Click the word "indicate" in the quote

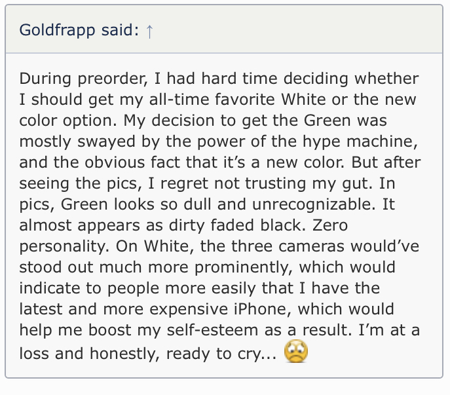pyautogui.click(x=50, y=288)
